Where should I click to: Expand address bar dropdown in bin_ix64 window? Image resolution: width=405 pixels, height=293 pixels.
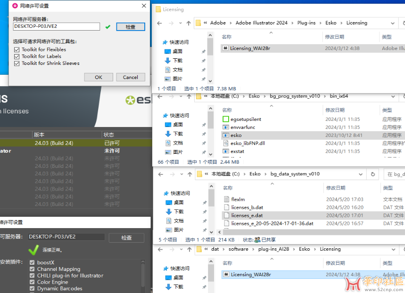(393, 96)
